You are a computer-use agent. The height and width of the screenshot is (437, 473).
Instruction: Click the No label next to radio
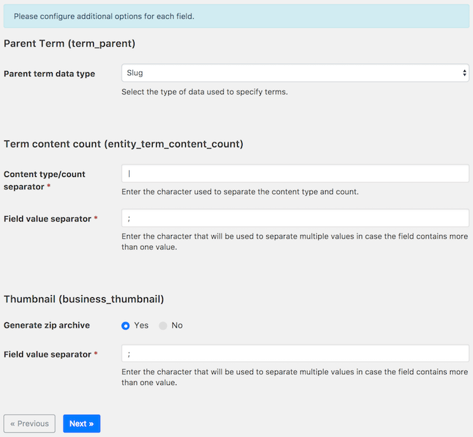(177, 326)
